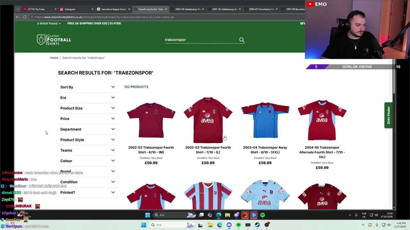Open OBS icon on the light taskbar
The height and width of the screenshot is (230, 410).
click(267, 225)
